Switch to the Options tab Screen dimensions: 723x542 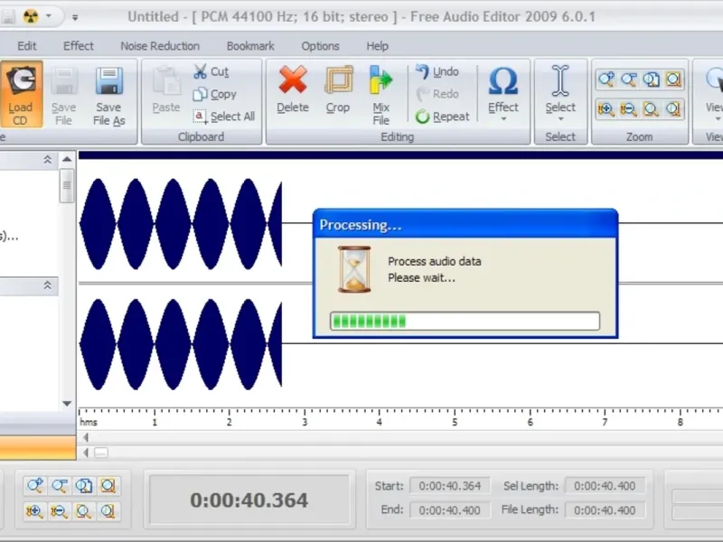pos(320,46)
